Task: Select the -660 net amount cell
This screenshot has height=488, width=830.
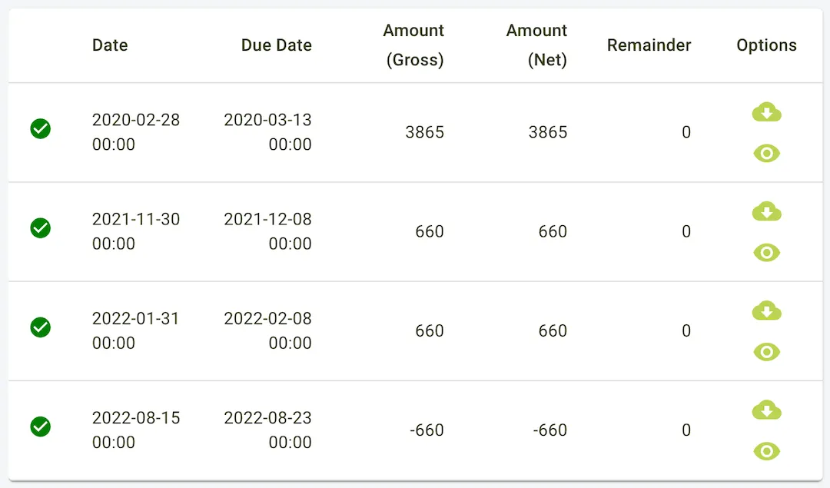Action: coord(549,430)
